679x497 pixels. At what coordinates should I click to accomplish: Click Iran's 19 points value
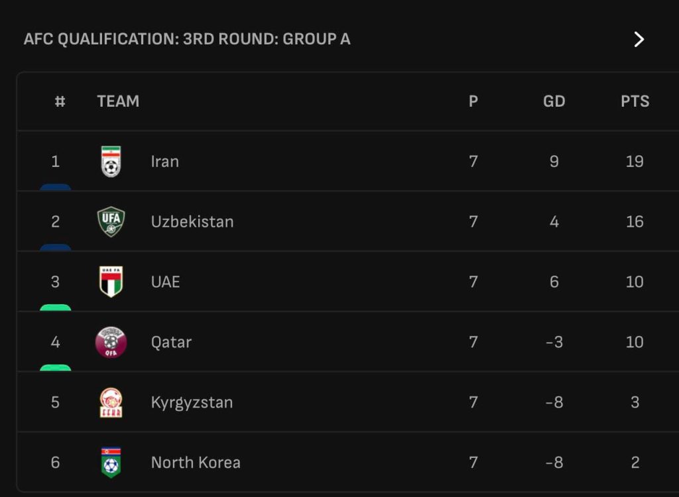634,161
